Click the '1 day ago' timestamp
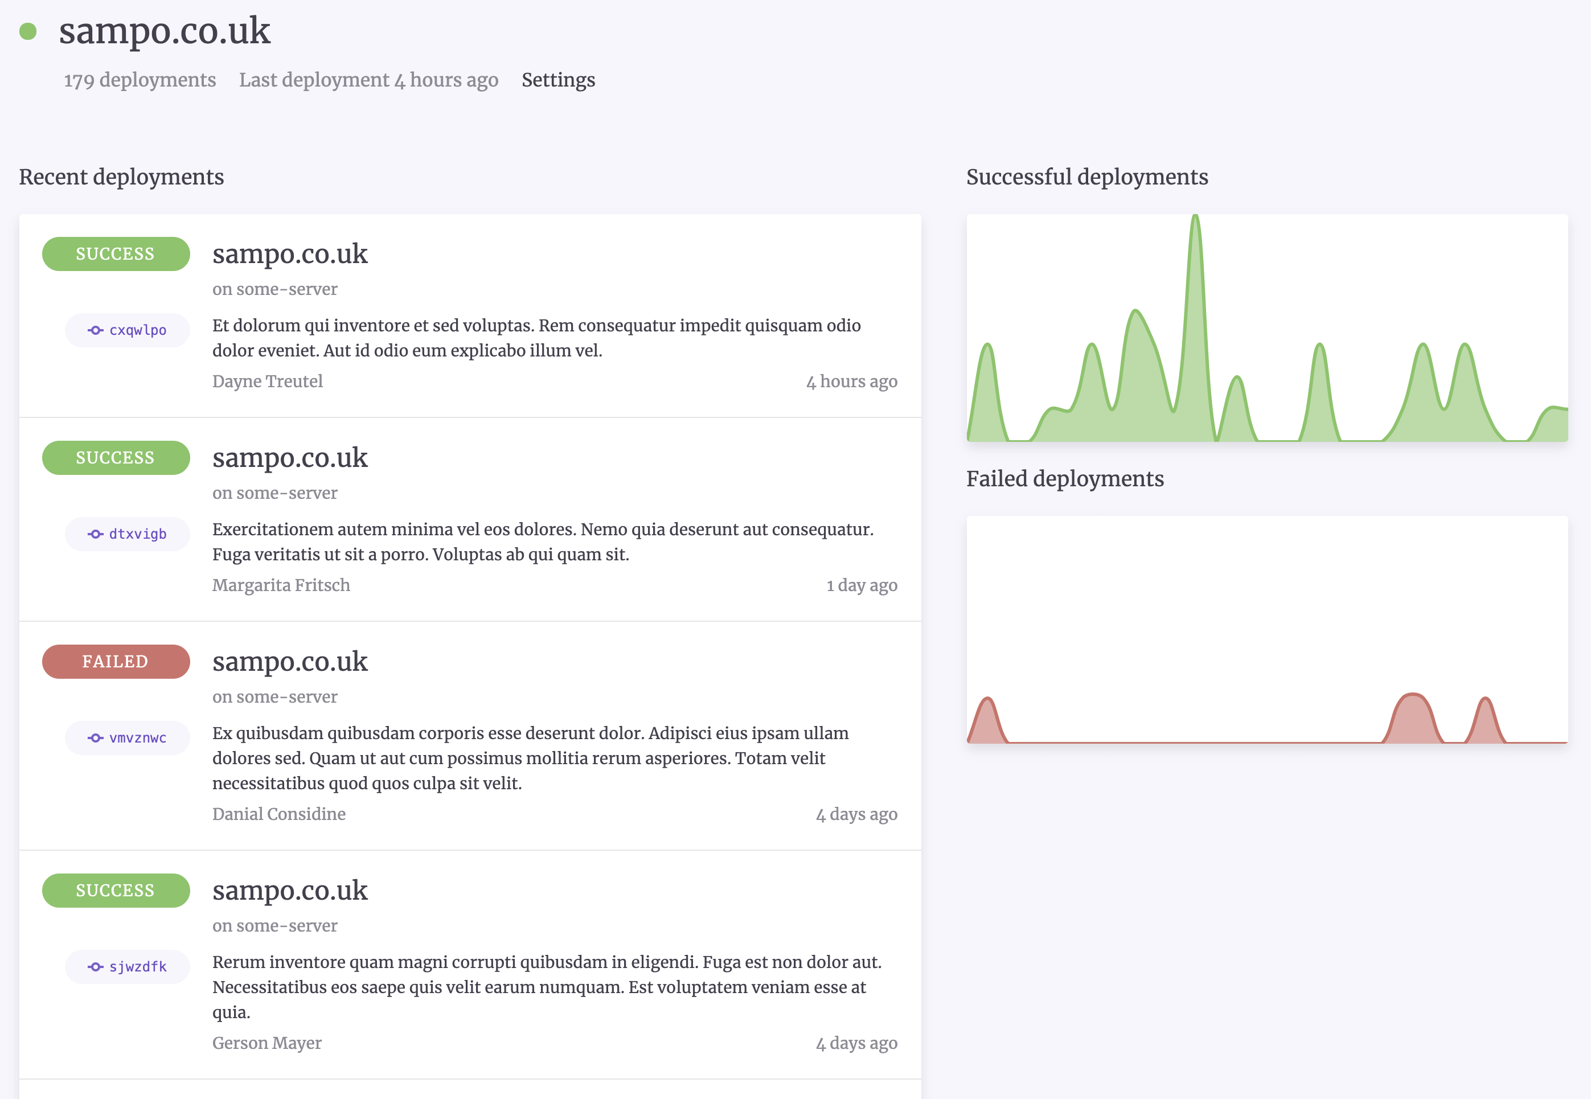The height and width of the screenshot is (1099, 1591). pos(862,585)
